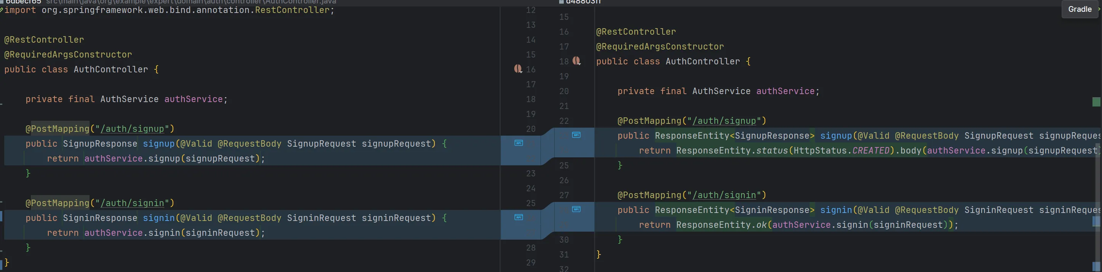Jump to green marker on right scrollbar stripe
This screenshot has height=272, width=1102.
pos(1096,102)
